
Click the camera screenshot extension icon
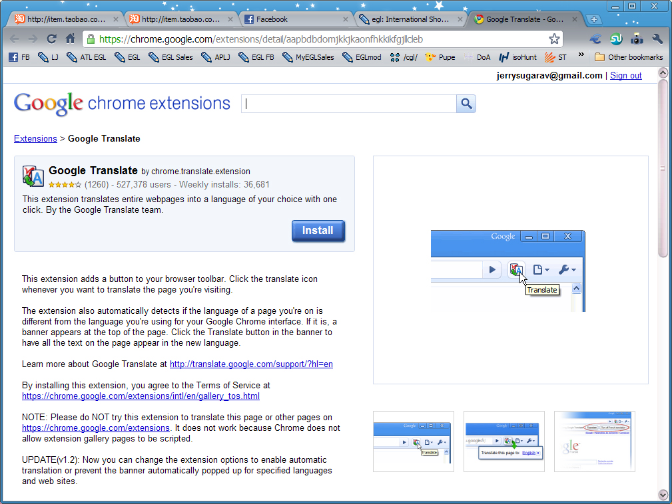637,39
